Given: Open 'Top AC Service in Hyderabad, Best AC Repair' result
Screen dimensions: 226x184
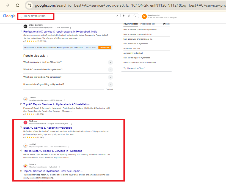Looking at the screenshot, I should 53,171.
